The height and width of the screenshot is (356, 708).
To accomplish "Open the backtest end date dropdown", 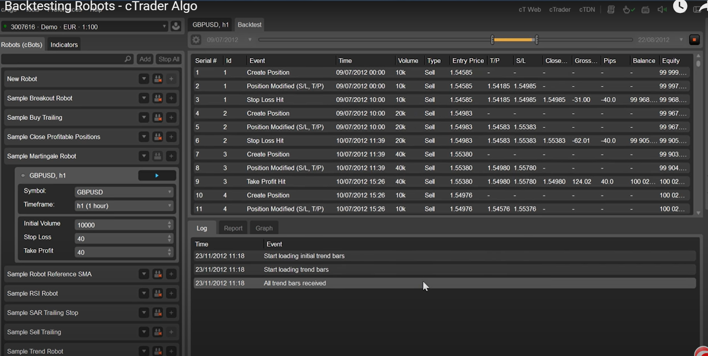I will tap(681, 40).
